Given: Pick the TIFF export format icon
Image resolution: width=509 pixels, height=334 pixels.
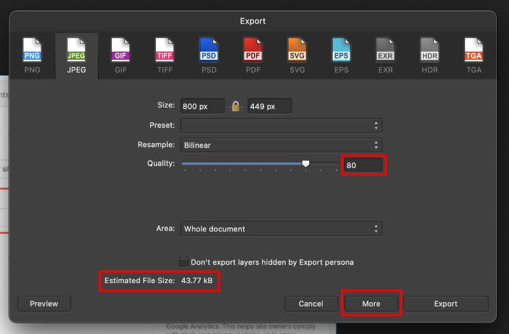Looking at the screenshot, I should pos(165,50).
